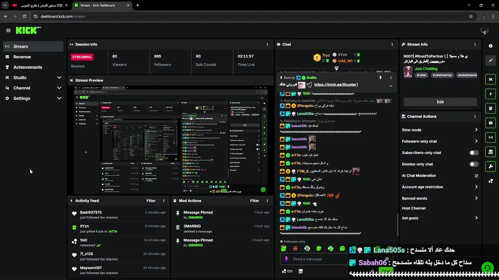The height and width of the screenshot is (280, 499).
Task: Click the Host Channel action
Action: 414,208
